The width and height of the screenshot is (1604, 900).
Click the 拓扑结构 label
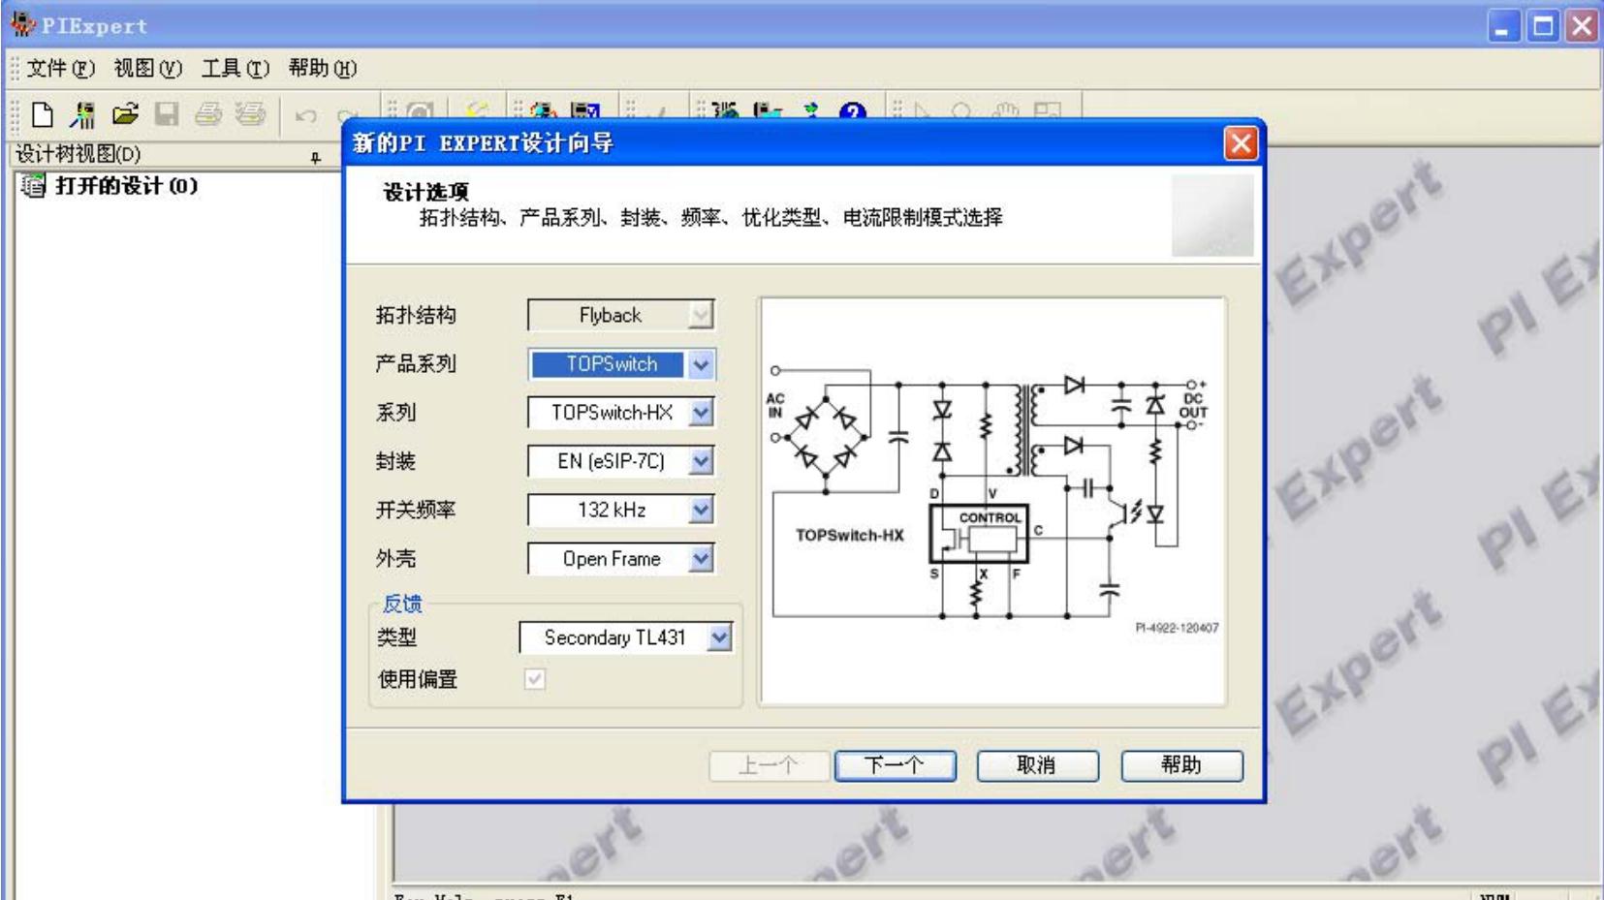click(x=415, y=315)
